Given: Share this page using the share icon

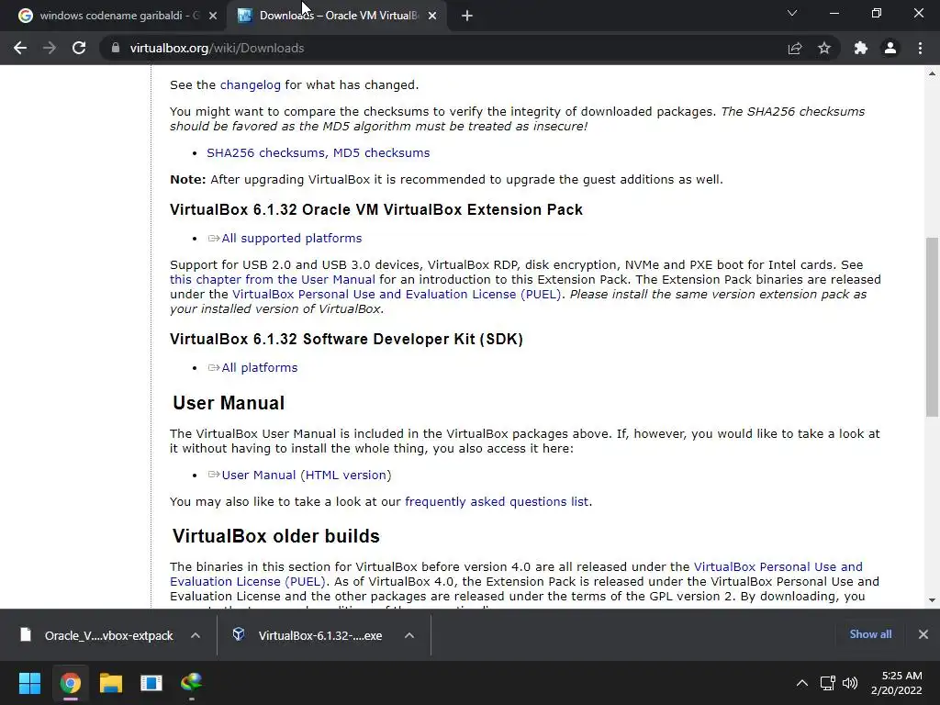Looking at the screenshot, I should coord(794,48).
